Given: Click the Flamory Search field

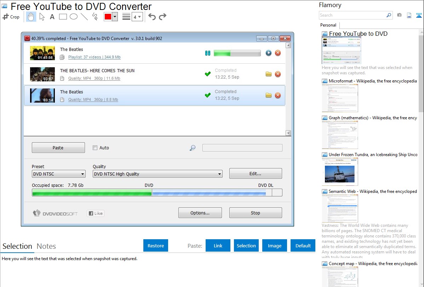Looking at the screenshot, I should pos(352,16).
